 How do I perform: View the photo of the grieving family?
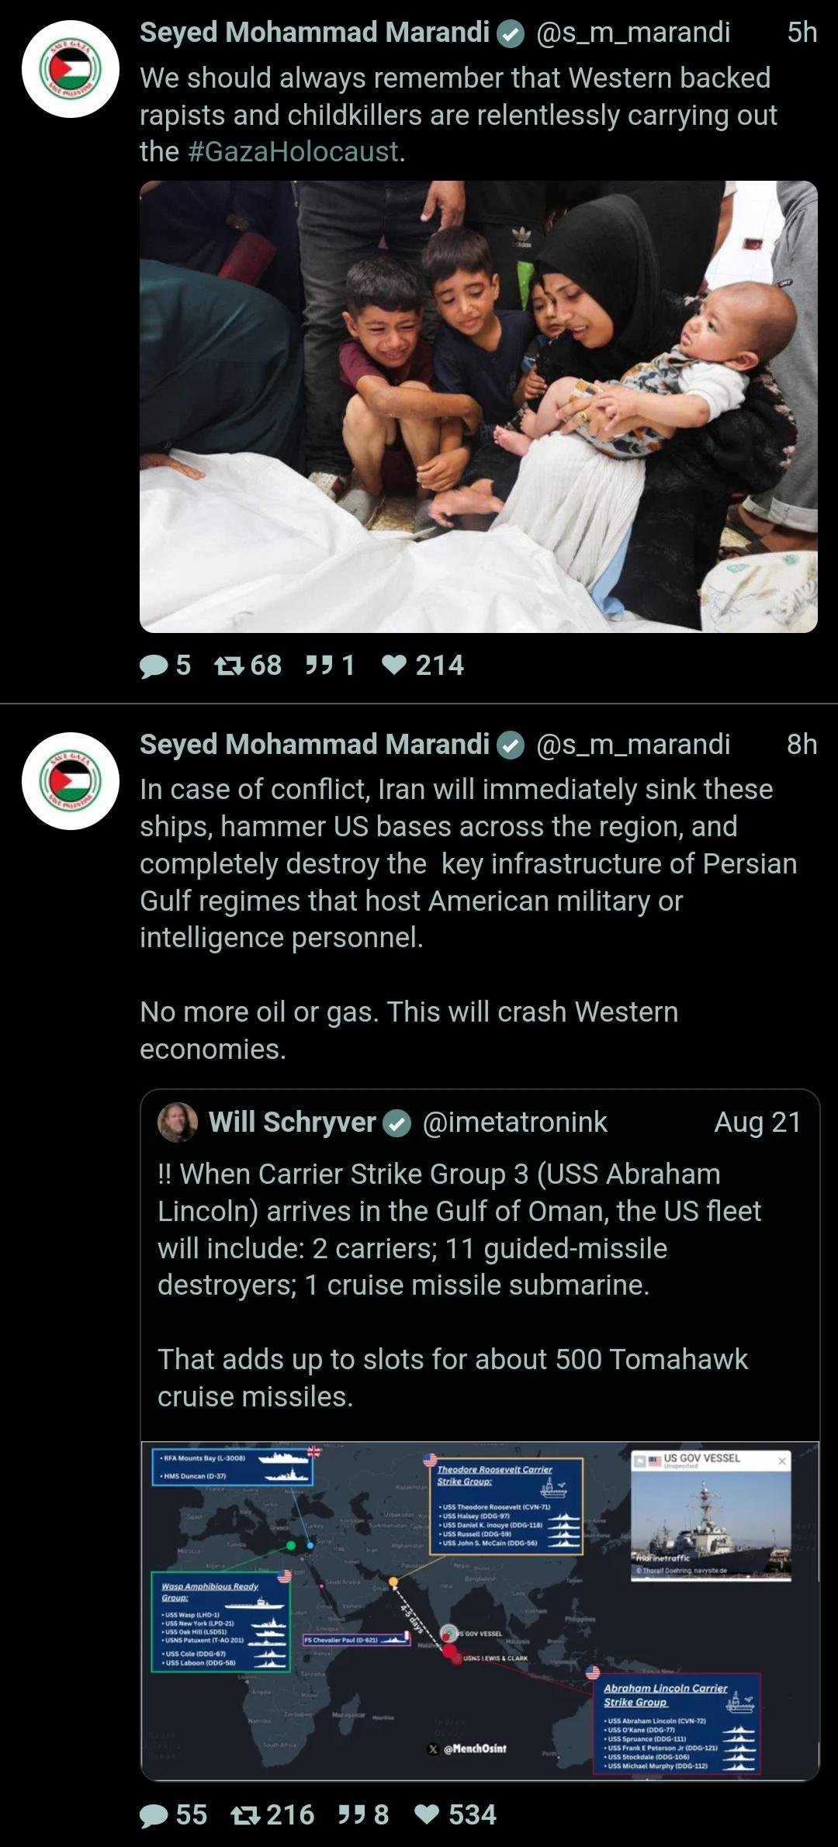(479, 406)
